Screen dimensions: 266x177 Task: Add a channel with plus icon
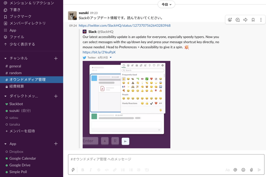[x=56, y=58]
